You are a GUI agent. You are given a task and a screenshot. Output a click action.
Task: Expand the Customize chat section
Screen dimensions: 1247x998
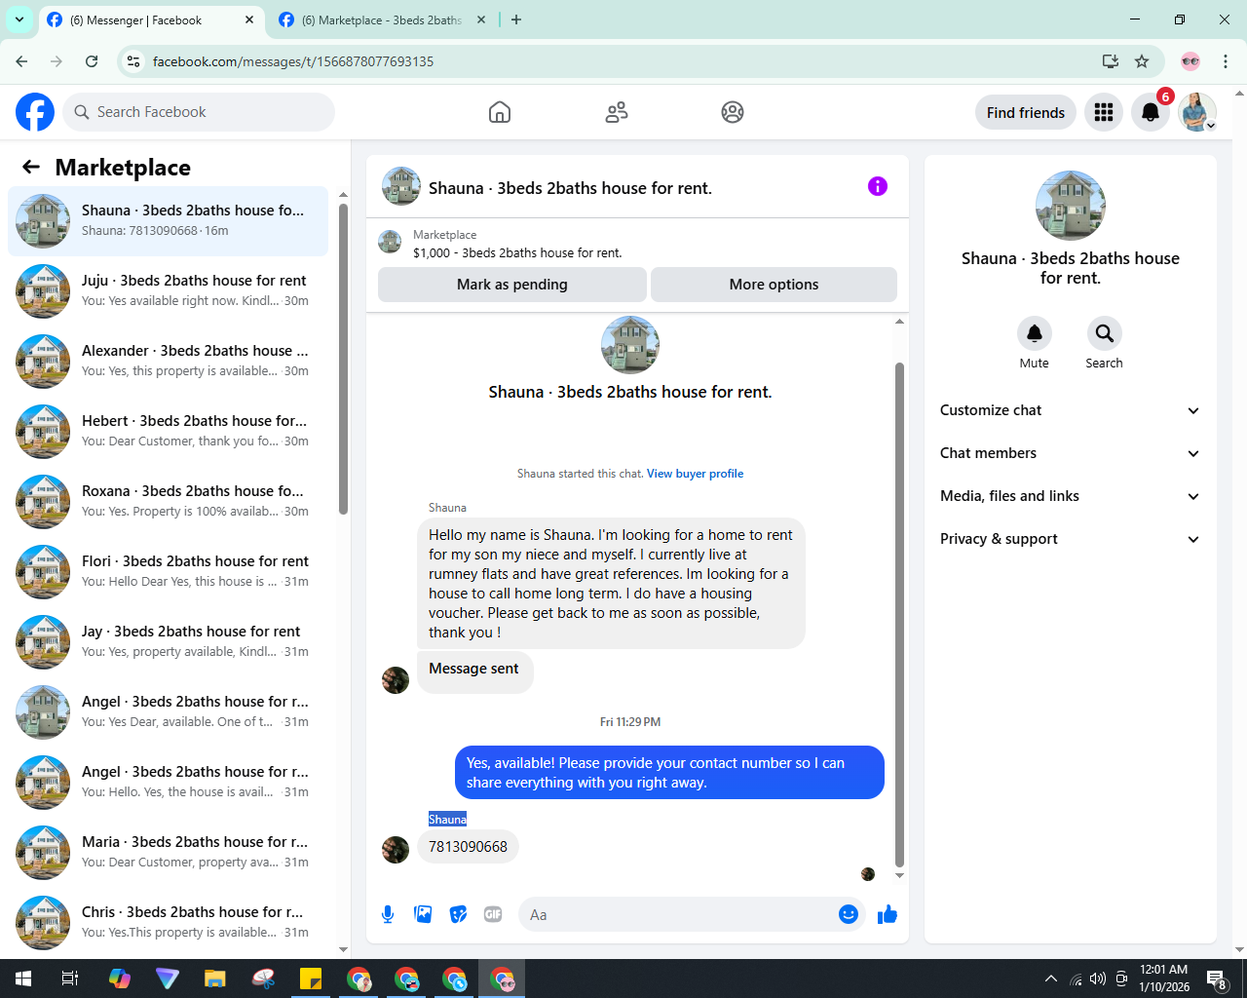(1070, 410)
